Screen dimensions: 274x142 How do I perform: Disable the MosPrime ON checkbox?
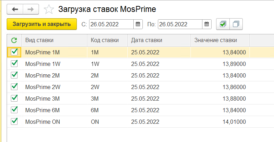click(x=14, y=121)
